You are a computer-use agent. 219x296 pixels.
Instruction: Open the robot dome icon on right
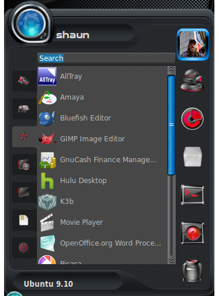192,81
